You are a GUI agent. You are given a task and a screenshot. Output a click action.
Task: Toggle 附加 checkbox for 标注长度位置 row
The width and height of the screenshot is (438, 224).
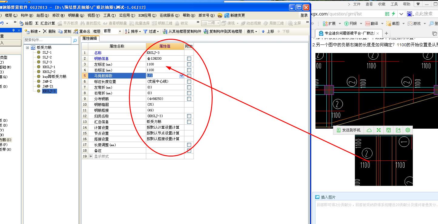189,82
